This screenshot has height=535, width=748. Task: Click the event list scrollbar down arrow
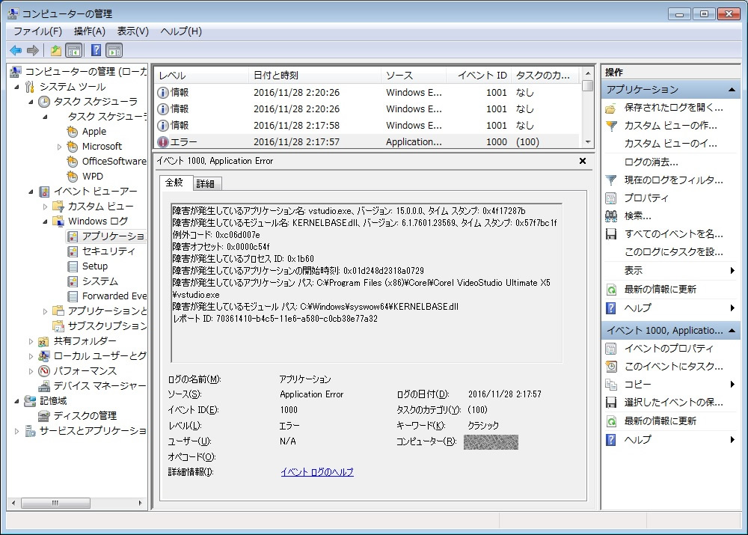tap(588, 142)
